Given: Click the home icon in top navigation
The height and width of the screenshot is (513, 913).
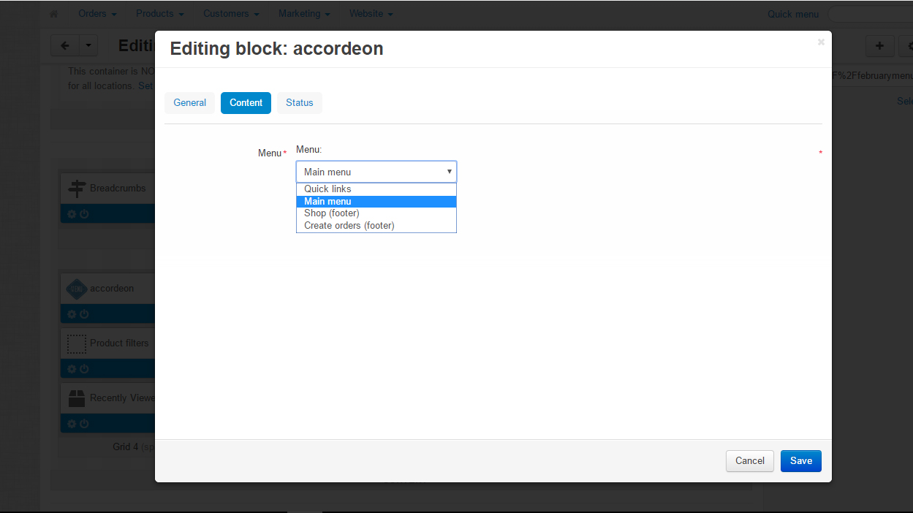Looking at the screenshot, I should click(x=53, y=14).
